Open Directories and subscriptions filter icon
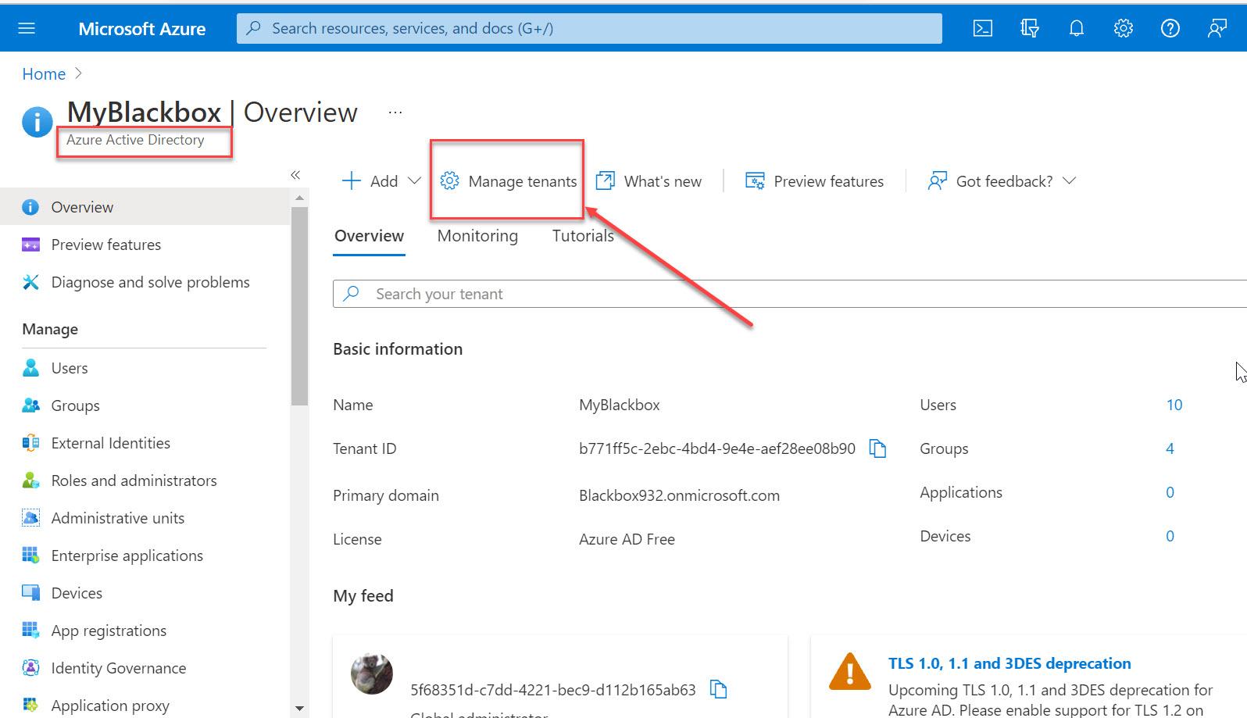Viewport: 1247px width, 718px height. 1030,28
